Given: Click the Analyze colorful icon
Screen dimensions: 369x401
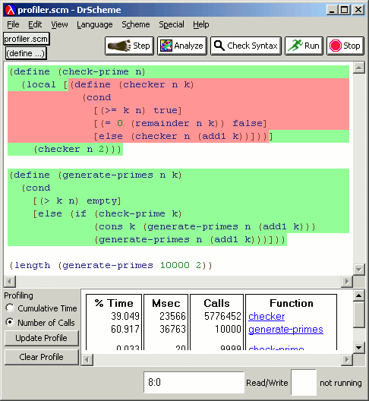Looking at the screenshot, I should (166, 46).
